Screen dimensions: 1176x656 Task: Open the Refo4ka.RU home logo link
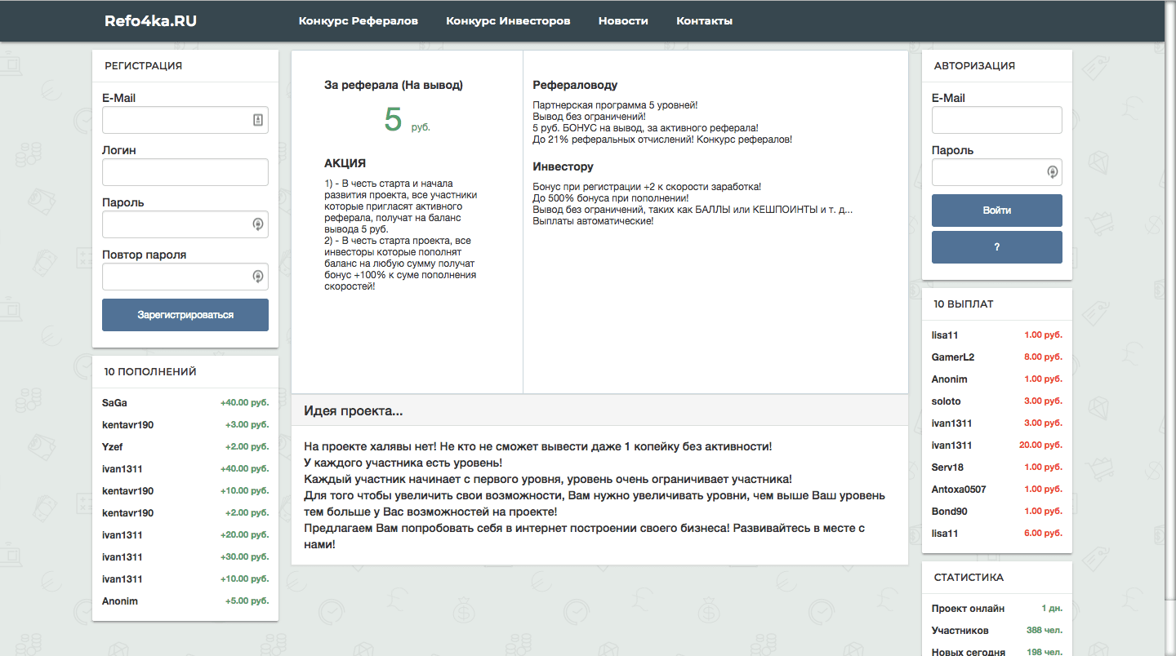(150, 21)
